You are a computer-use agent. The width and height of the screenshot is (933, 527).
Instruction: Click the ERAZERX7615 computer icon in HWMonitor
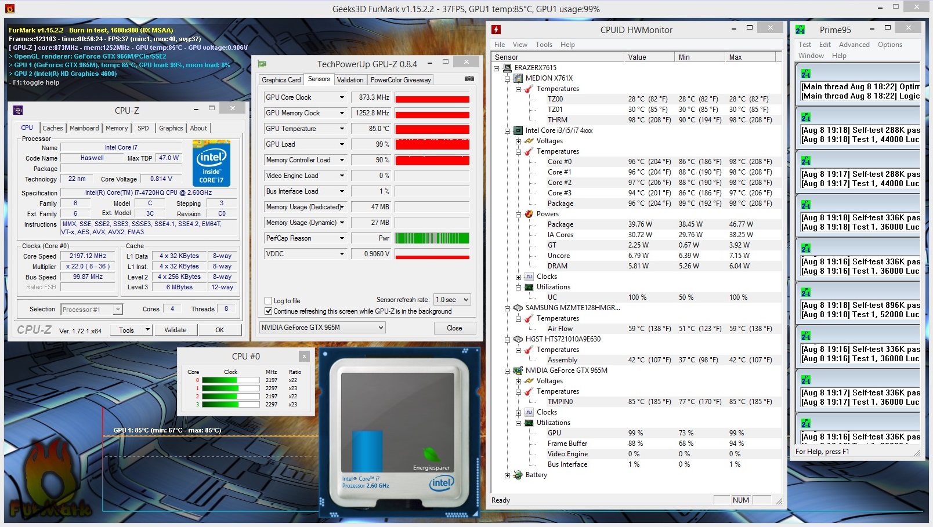pos(507,68)
